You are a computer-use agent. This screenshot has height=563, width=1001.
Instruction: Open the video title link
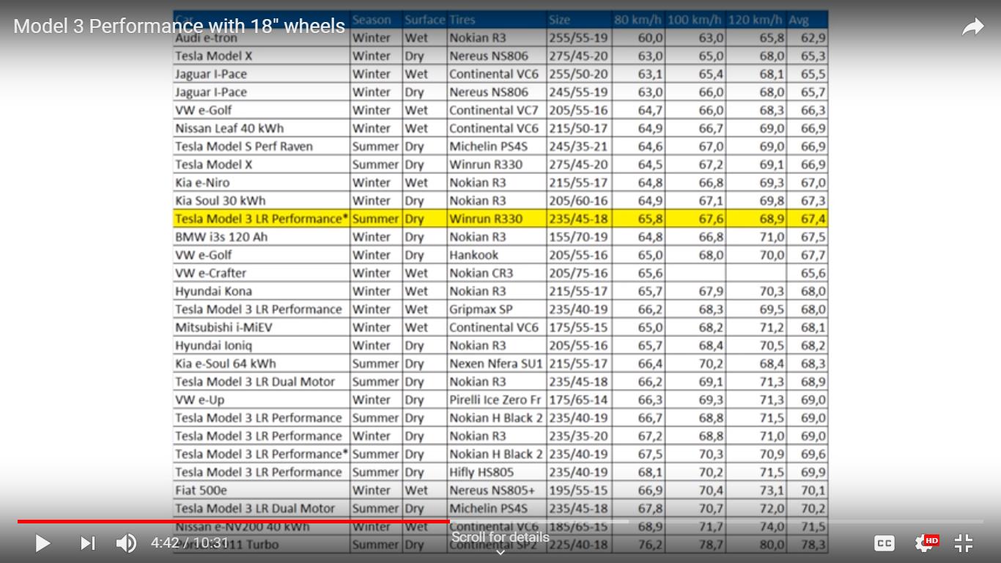coord(179,26)
